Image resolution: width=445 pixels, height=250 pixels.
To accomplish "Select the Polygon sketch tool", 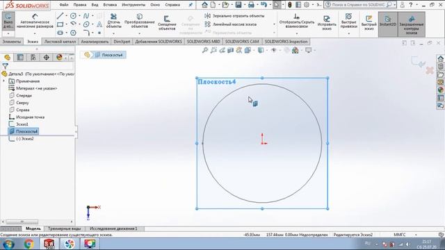I will (x=73, y=33).
